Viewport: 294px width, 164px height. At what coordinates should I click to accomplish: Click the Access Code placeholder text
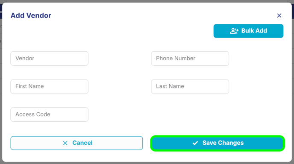pyautogui.click(x=33, y=114)
